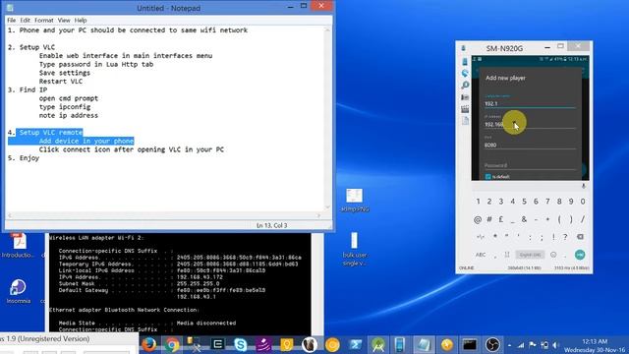
Task: Open Skype from the taskbar
Action: point(240,345)
